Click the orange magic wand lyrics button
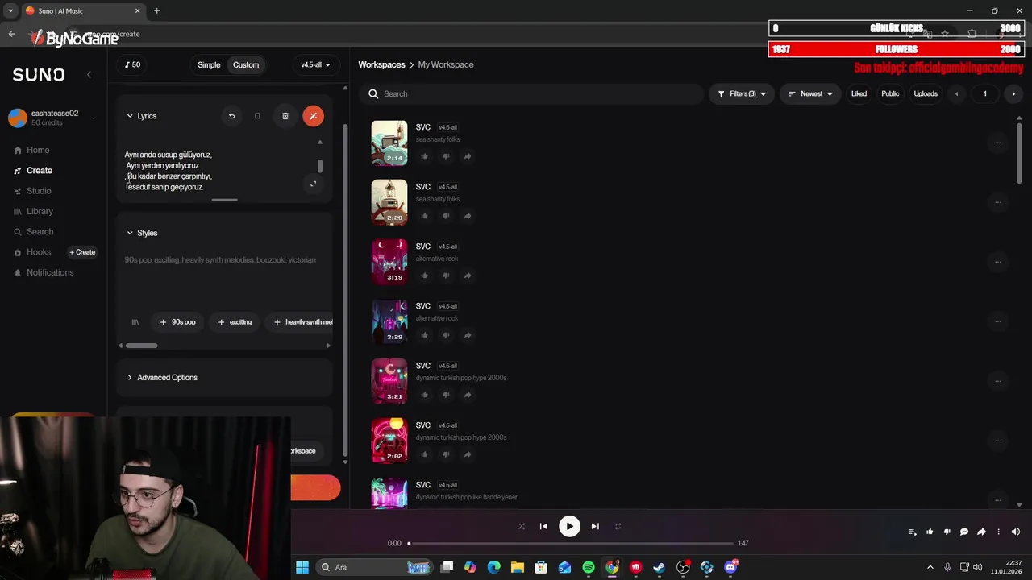This screenshot has width=1032, height=580. 313,116
